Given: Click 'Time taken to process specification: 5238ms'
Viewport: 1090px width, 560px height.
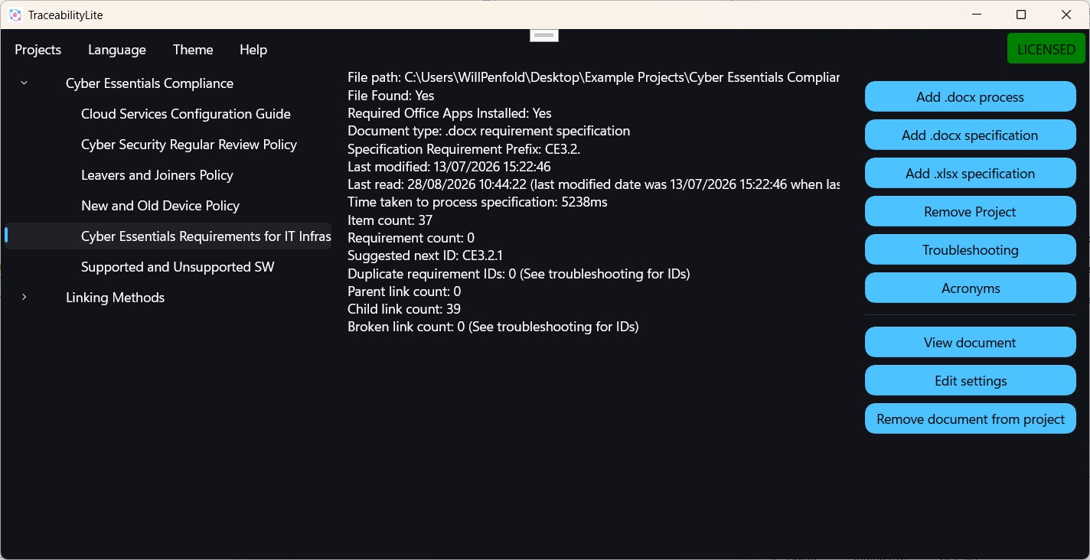Looking at the screenshot, I should coord(478,202).
